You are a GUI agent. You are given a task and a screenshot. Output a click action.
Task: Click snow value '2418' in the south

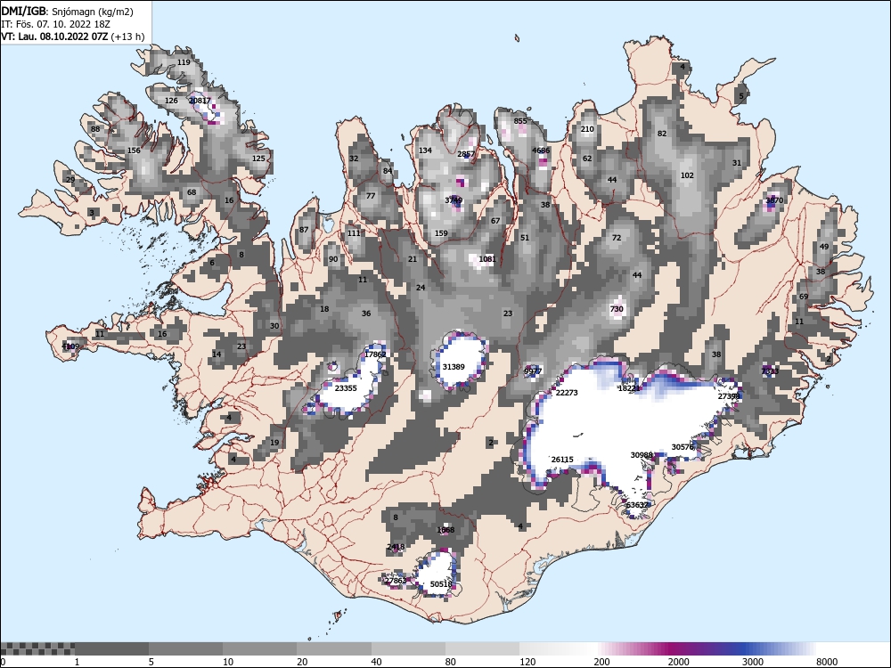point(396,547)
